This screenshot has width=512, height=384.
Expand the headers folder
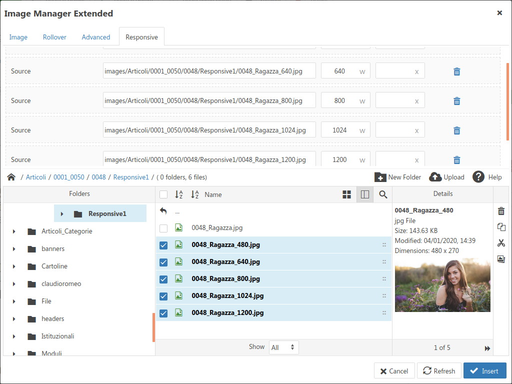point(14,318)
